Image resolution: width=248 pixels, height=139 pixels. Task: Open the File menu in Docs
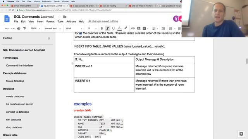click(16, 22)
